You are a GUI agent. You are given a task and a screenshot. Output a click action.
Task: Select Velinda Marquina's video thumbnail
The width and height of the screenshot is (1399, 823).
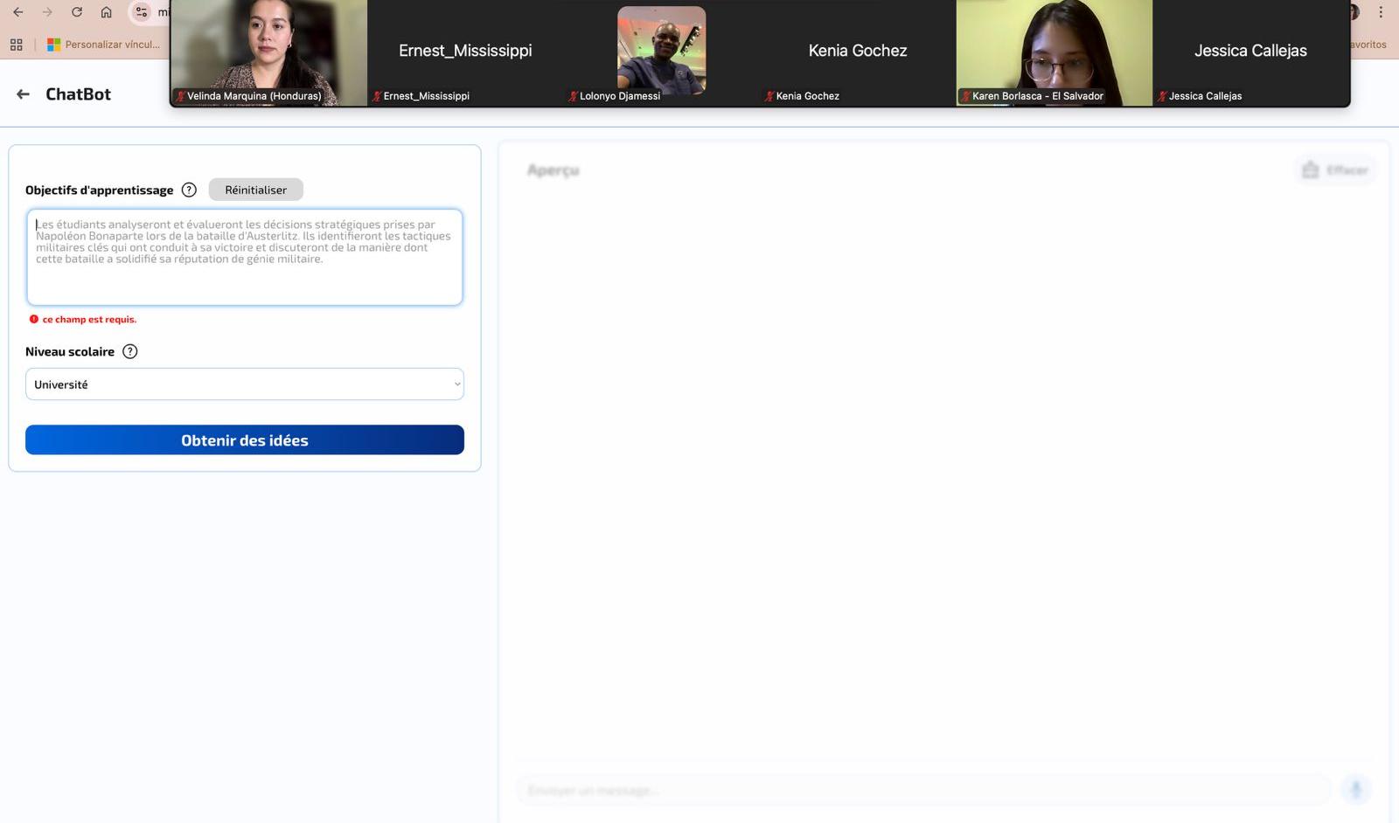point(269,53)
